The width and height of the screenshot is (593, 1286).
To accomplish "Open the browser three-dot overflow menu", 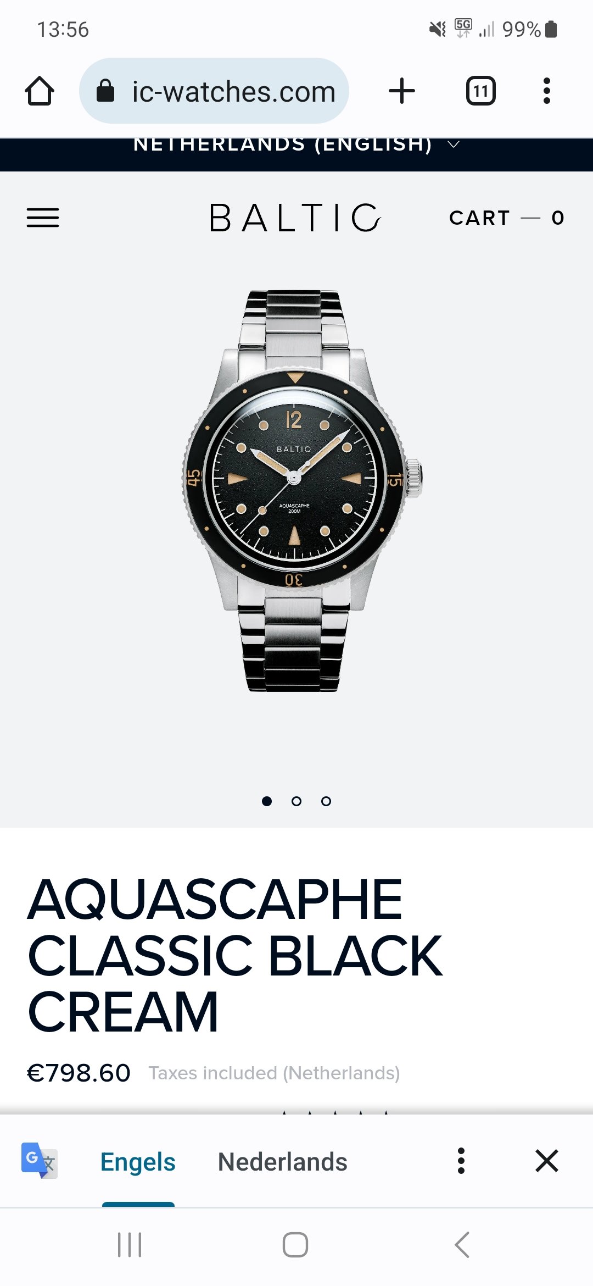I will pyautogui.click(x=546, y=91).
